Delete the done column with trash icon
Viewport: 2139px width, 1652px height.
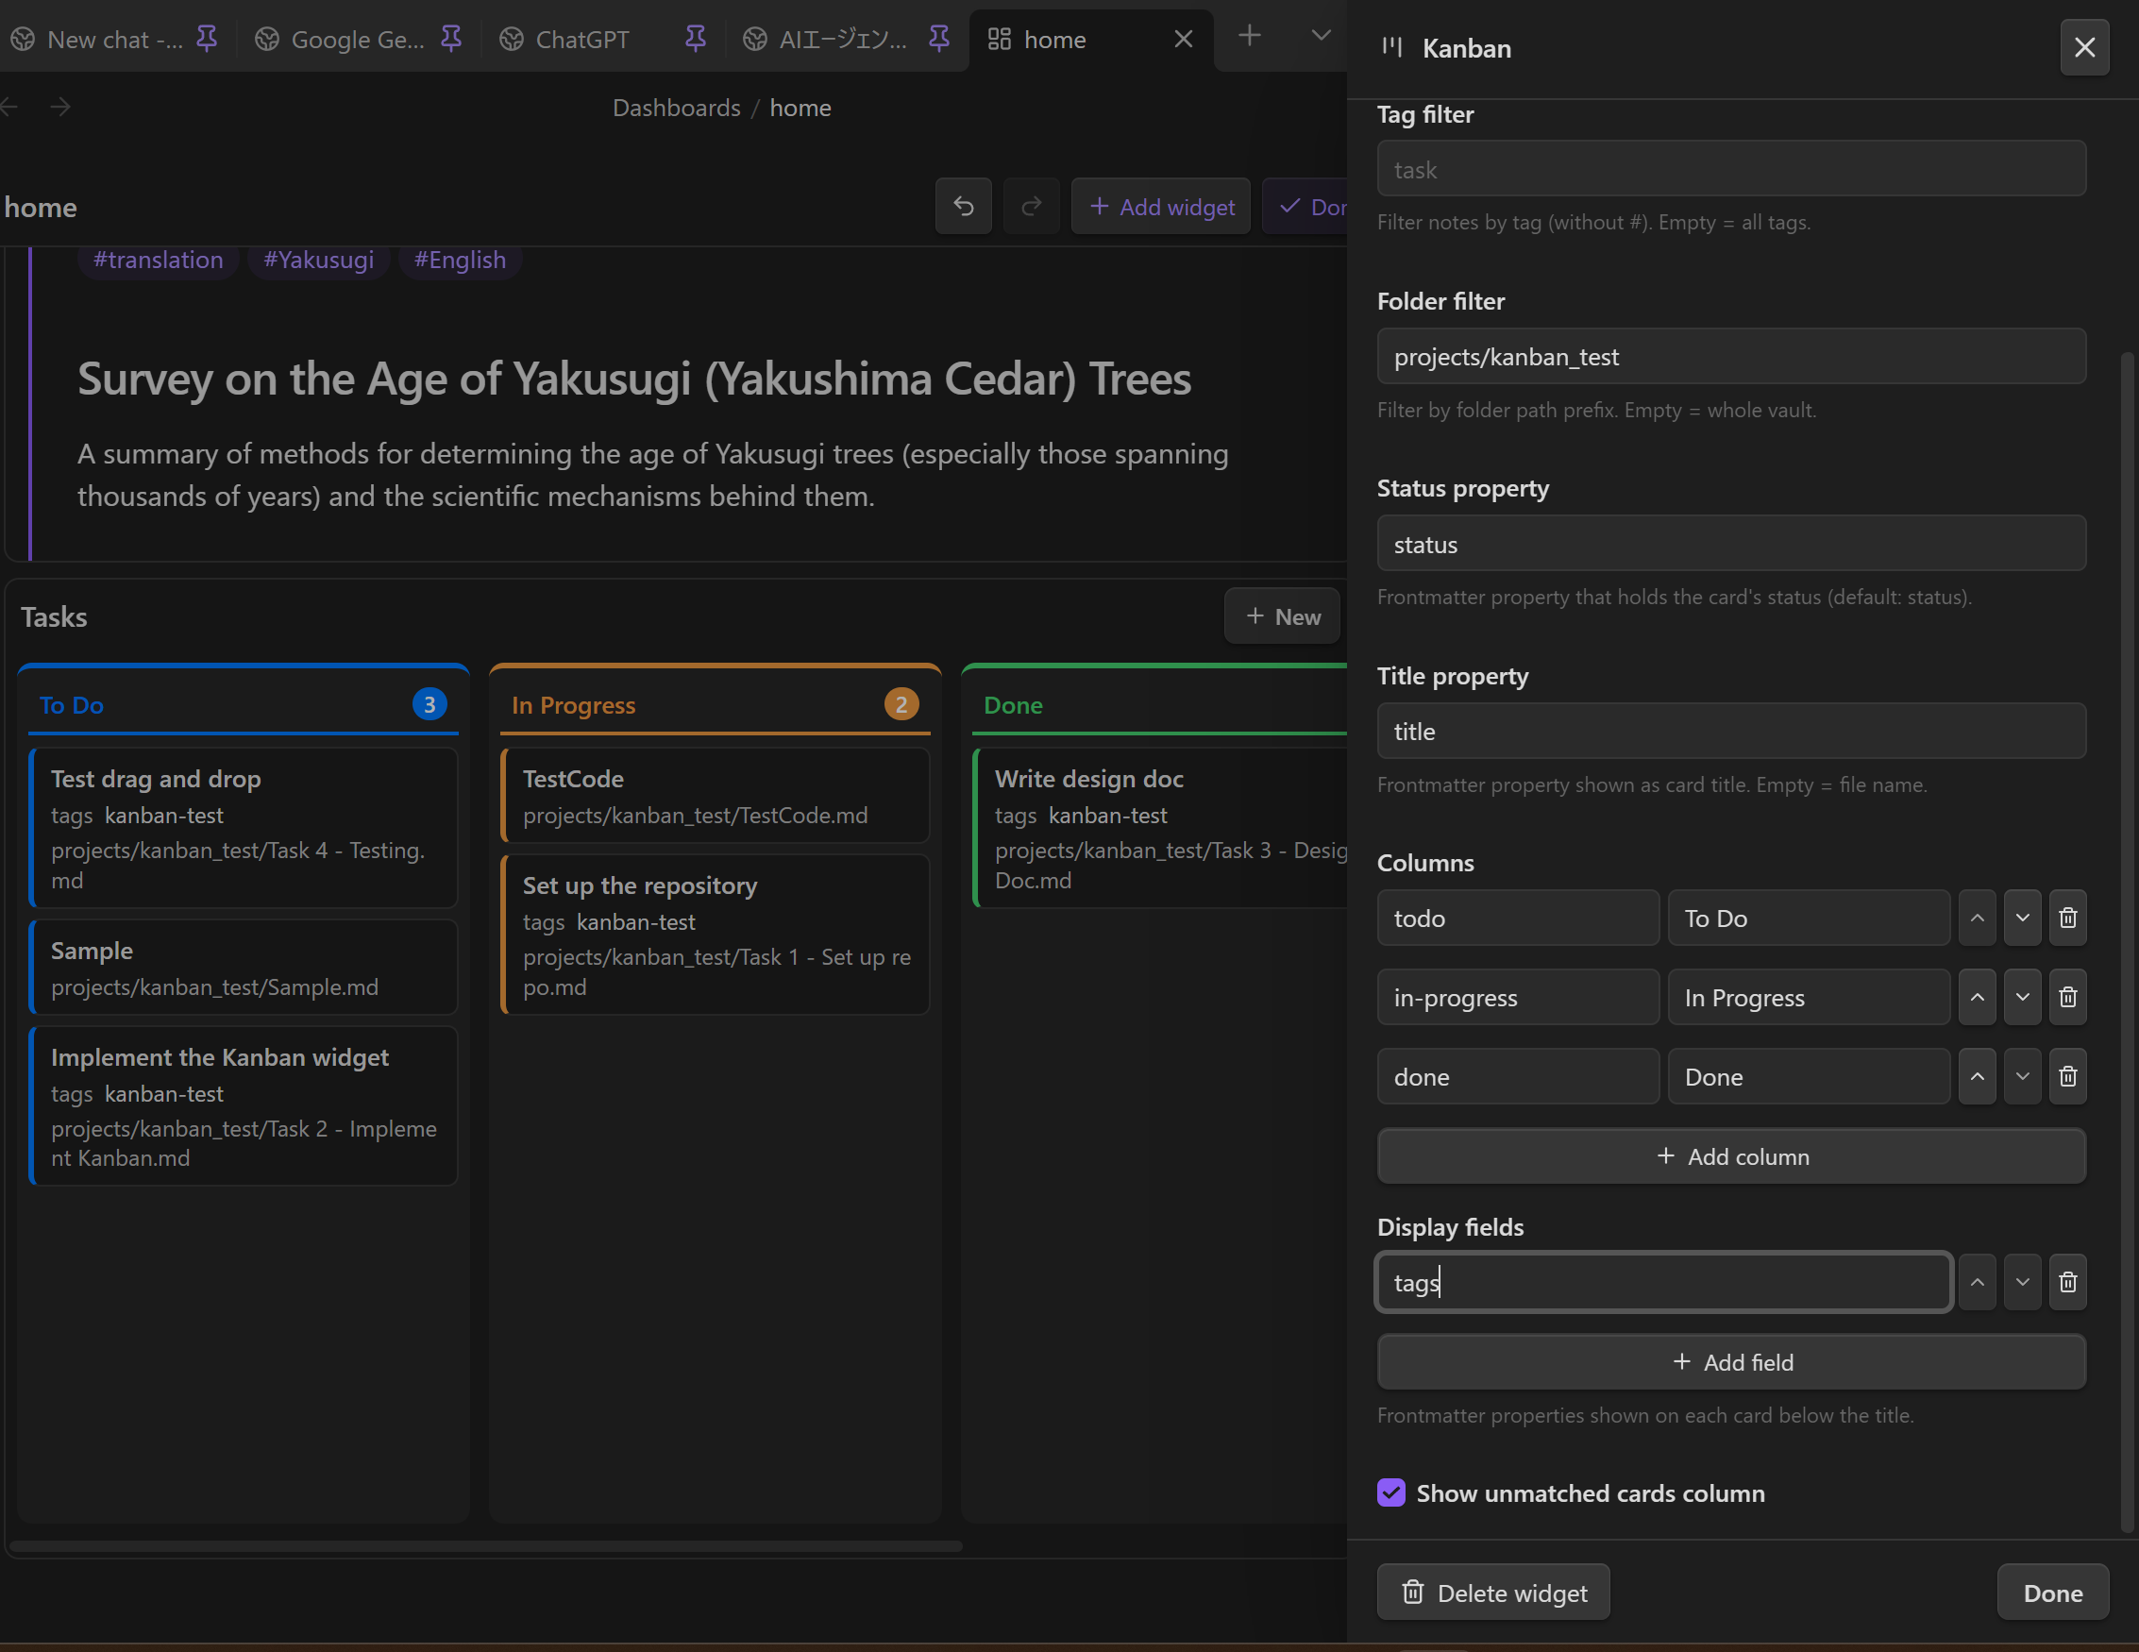pyautogui.click(x=2067, y=1076)
